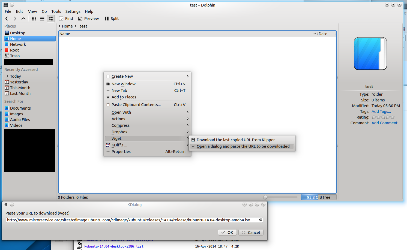Expand KDiff3 submenu entry

[147, 145]
